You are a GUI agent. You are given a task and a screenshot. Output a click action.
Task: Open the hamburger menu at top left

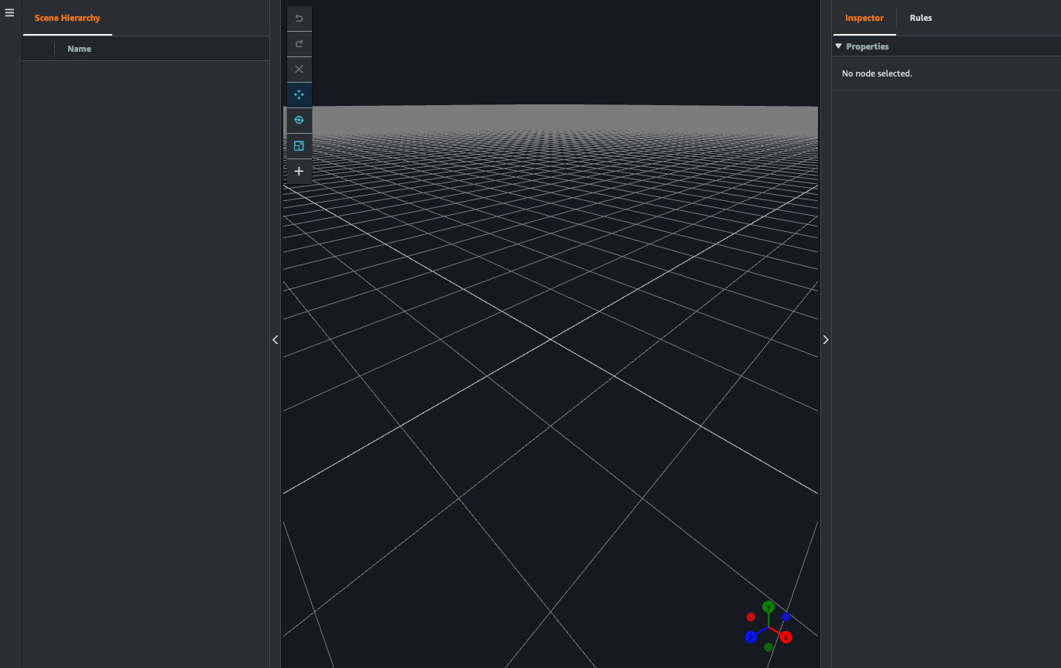coord(10,13)
